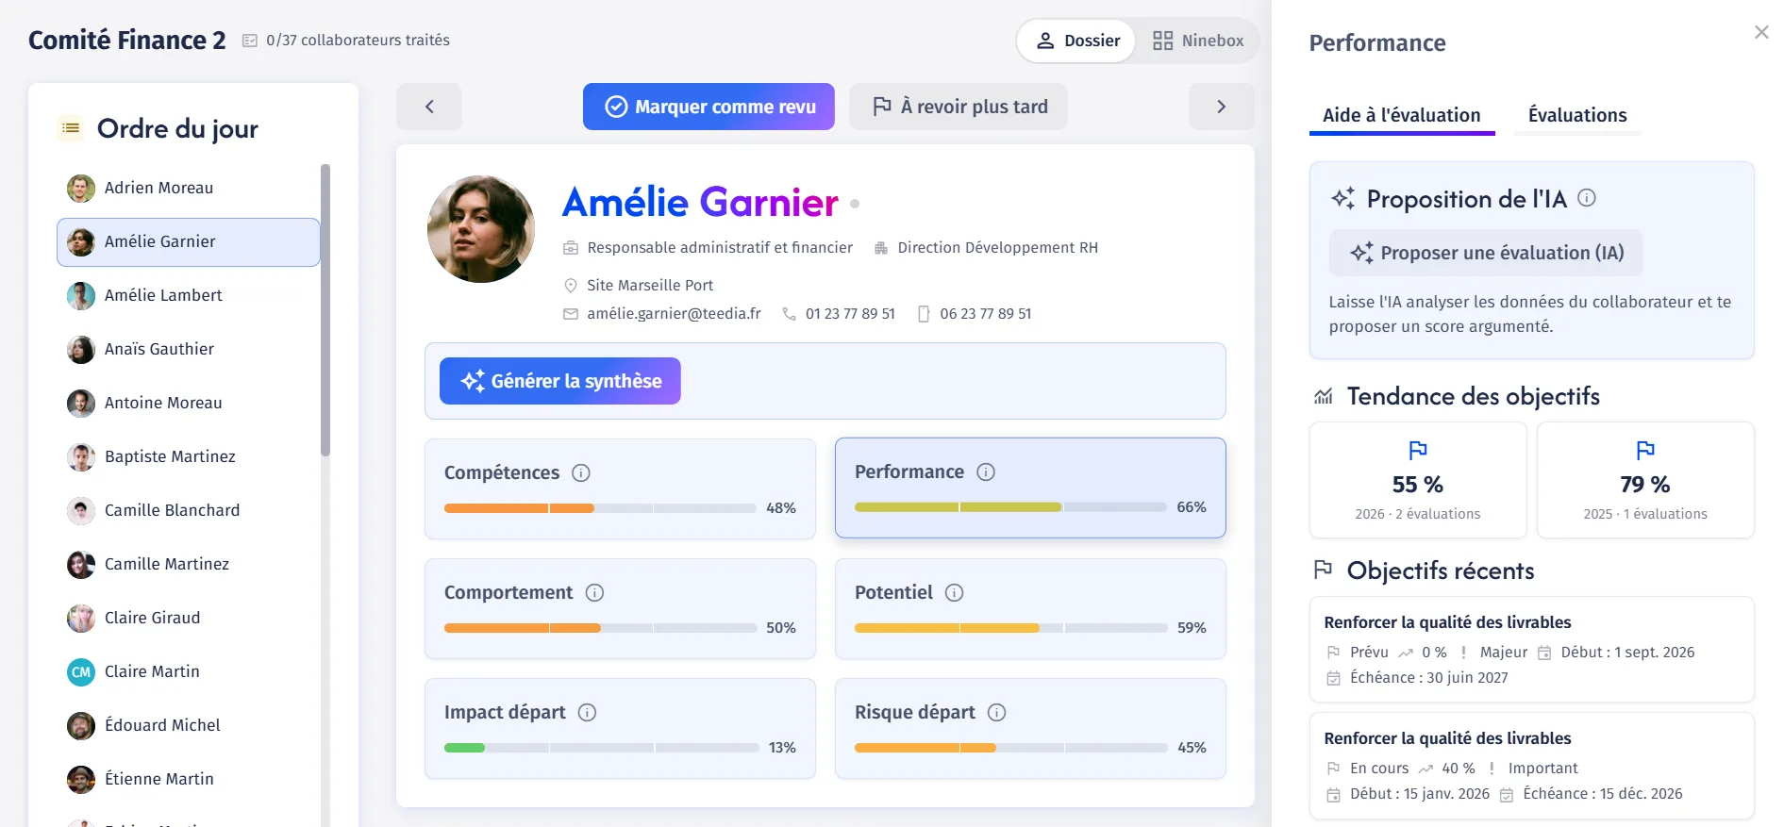Click the calendar icon before Échéance : 30 juin 2027
This screenshot has width=1784, height=827.
point(1333,678)
